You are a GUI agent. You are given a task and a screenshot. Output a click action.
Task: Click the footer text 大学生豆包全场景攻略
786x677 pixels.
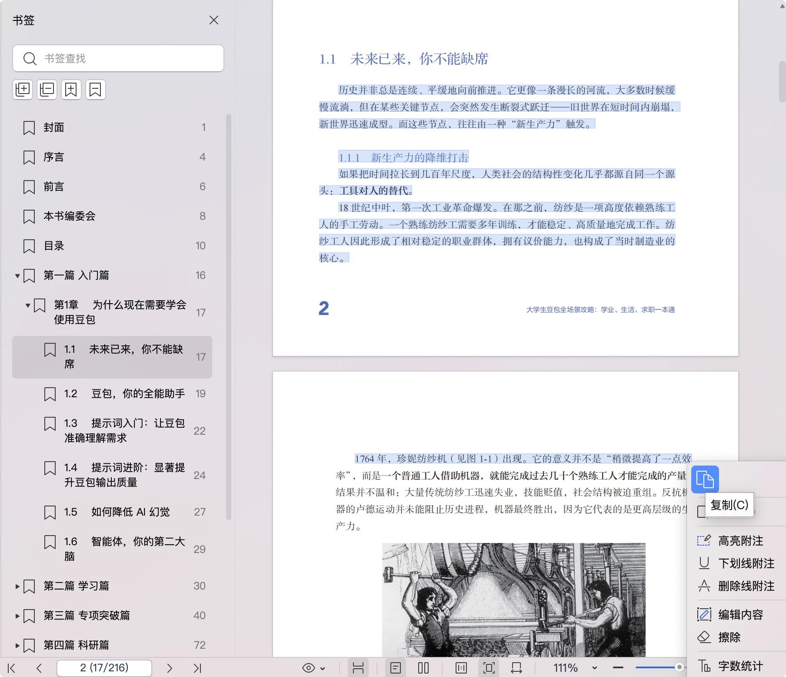[600, 310]
